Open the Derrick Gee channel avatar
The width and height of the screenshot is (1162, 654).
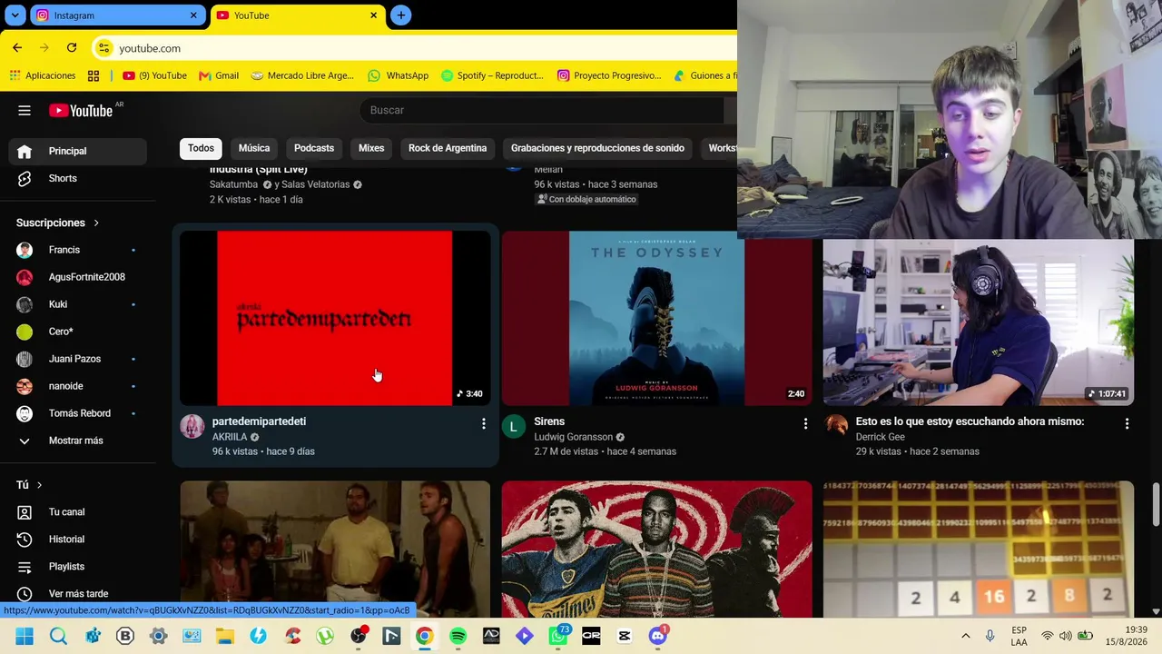[x=836, y=426]
